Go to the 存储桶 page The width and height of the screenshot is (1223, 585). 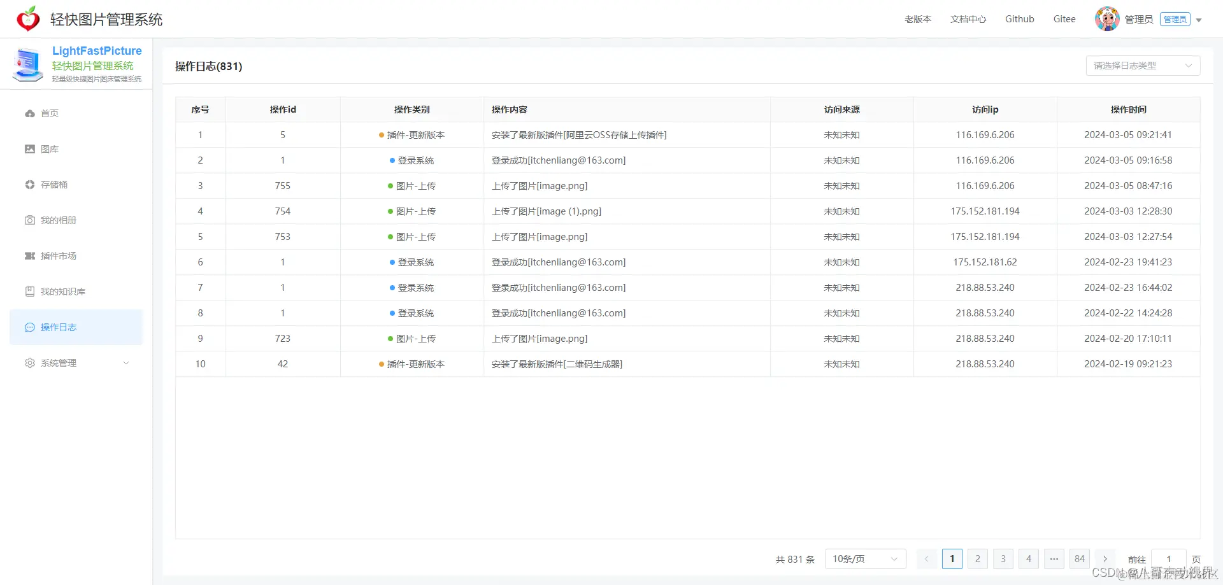pyautogui.click(x=76, y=185)
